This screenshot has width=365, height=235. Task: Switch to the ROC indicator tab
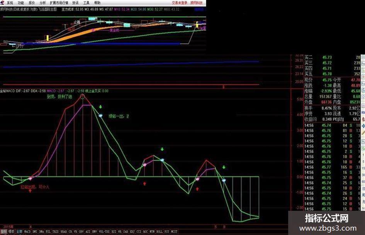tap(146, 232)
